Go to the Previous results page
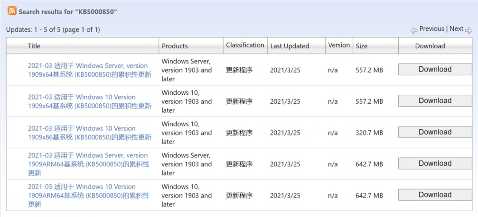 [x=431, y=29]
